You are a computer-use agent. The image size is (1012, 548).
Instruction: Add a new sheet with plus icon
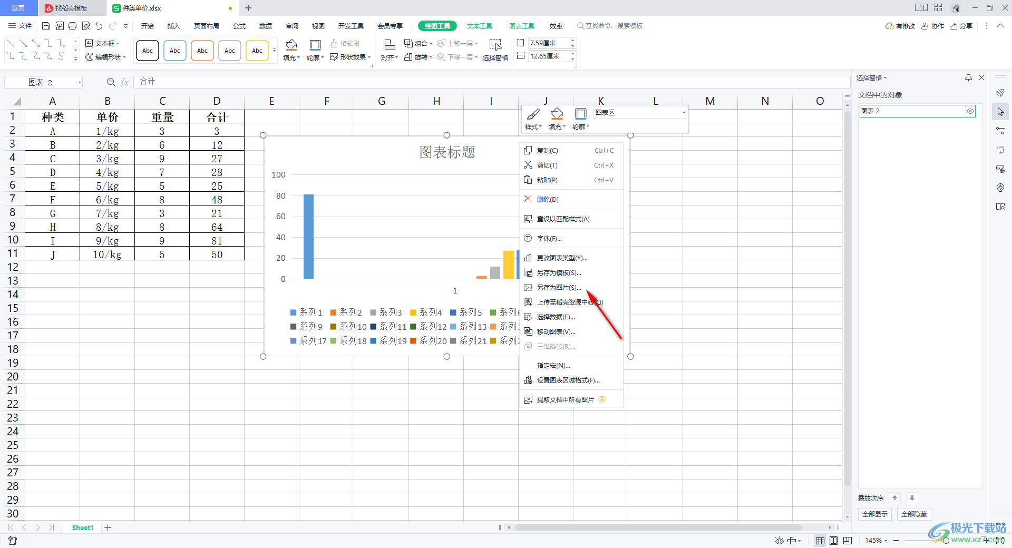click(x=108, y=527)
